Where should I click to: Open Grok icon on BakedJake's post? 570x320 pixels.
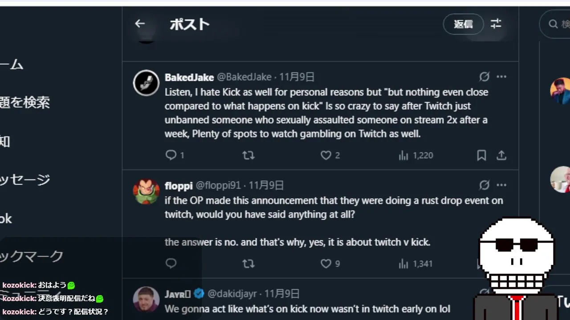click(484, 77)
